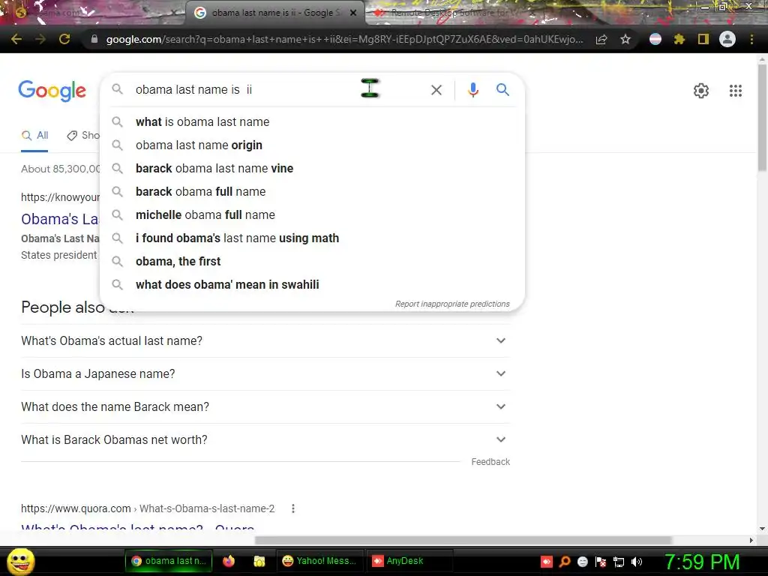
Task: Share this page from address bar
Action: click(601, 39)
